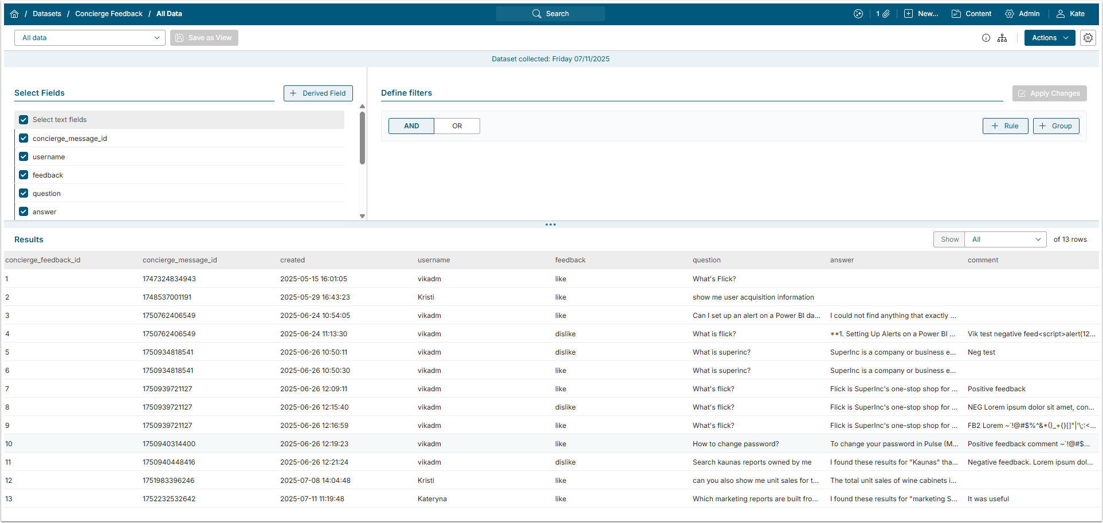The width and height of the screenshot is (1103, 523).
Task: Toggle the Select text fields checkbox
Action: [23, 120]
